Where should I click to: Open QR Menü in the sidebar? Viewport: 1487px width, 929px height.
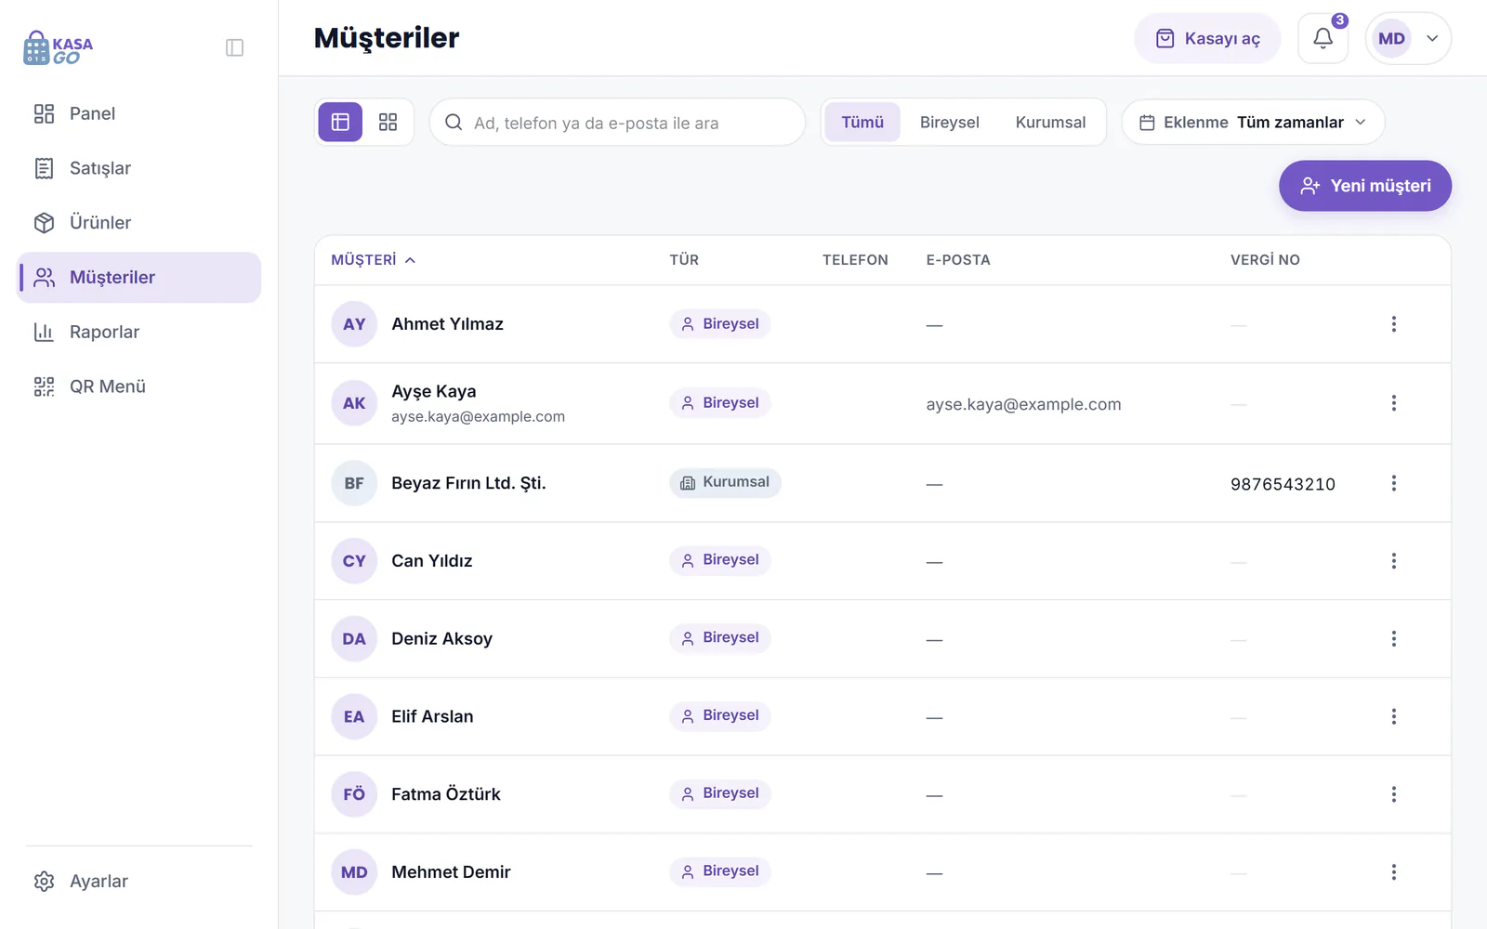tap(139, 386)
